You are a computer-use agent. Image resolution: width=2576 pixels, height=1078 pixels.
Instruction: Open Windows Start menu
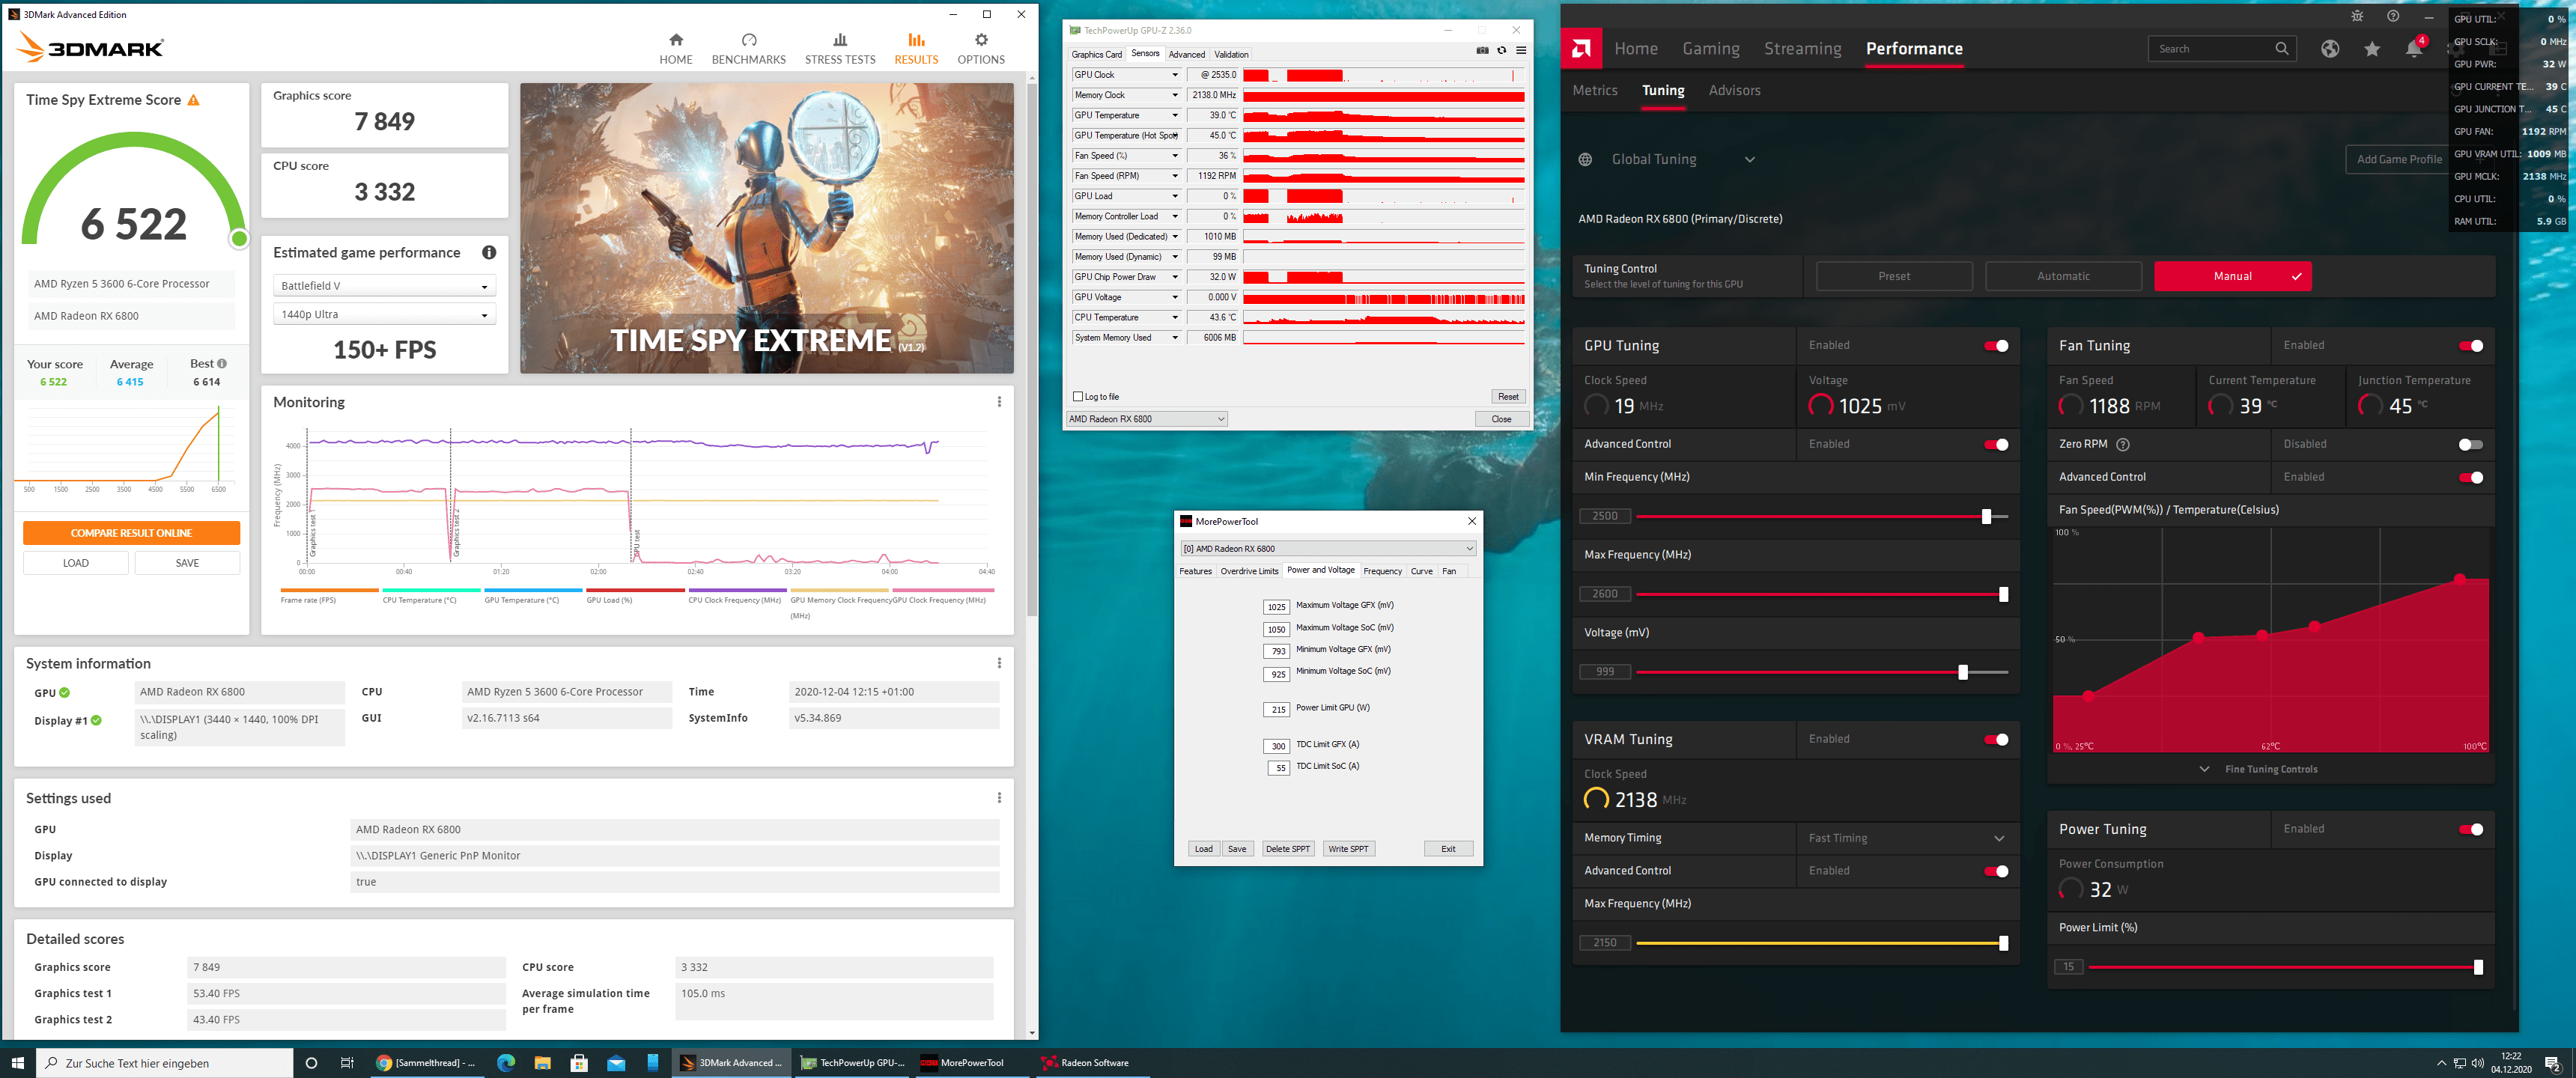pyautogui.click(x=17, y=1063)
